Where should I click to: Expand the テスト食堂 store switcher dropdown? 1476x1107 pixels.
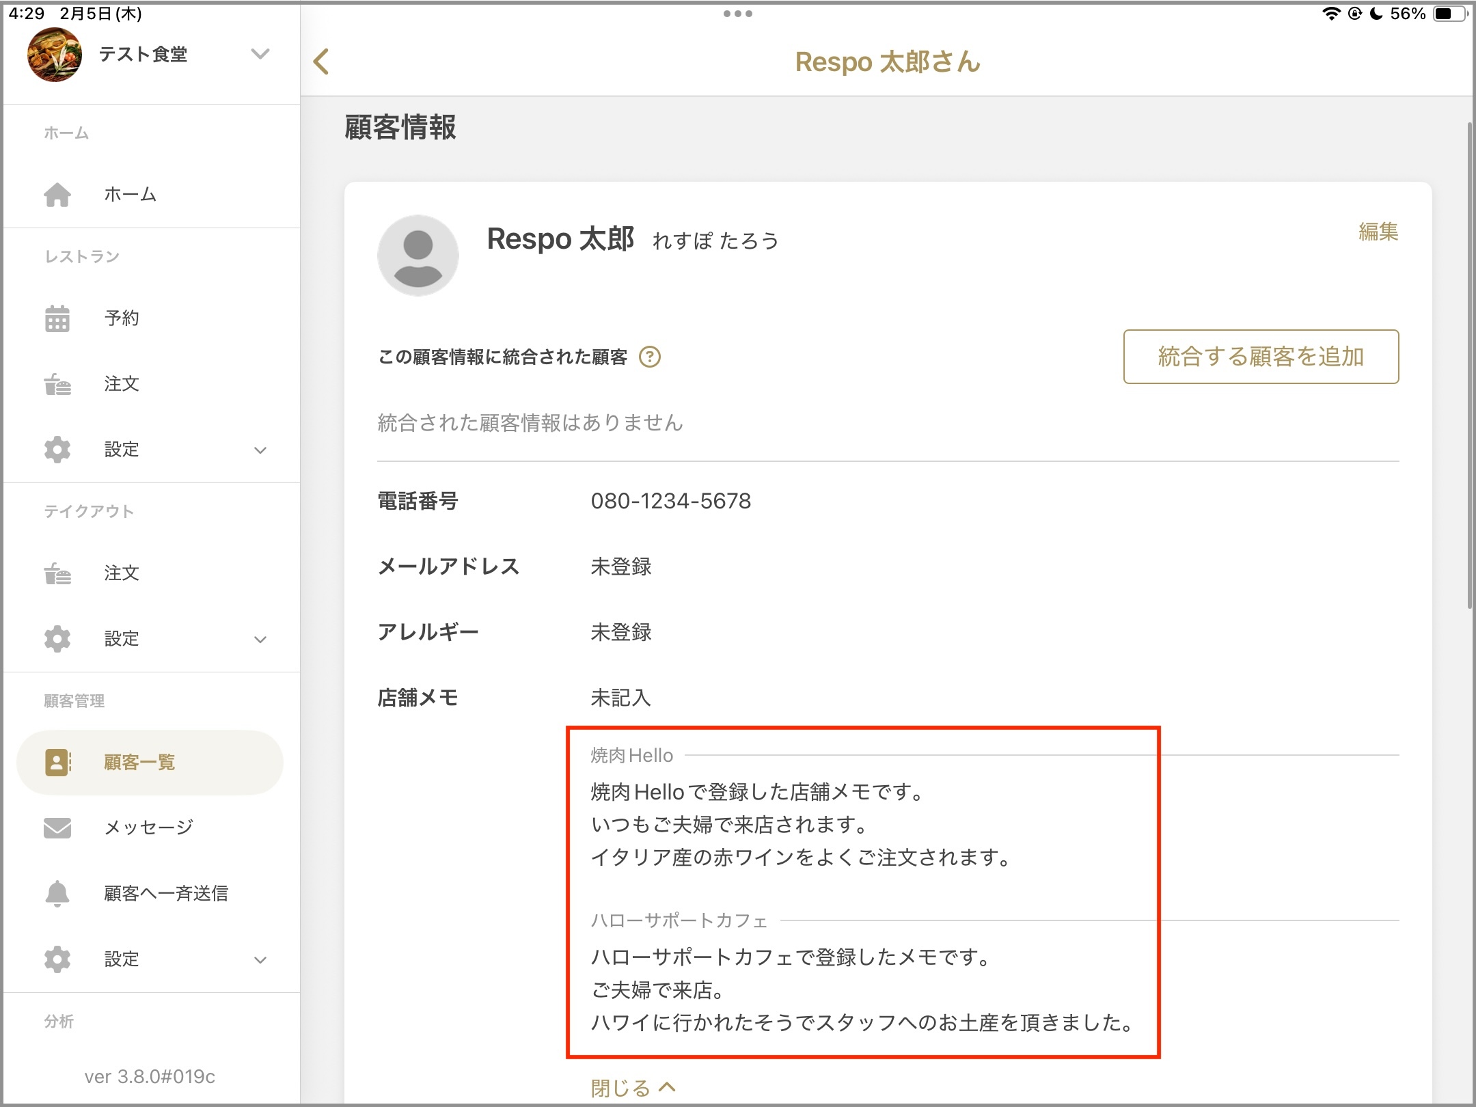click(x=260, y=54)
